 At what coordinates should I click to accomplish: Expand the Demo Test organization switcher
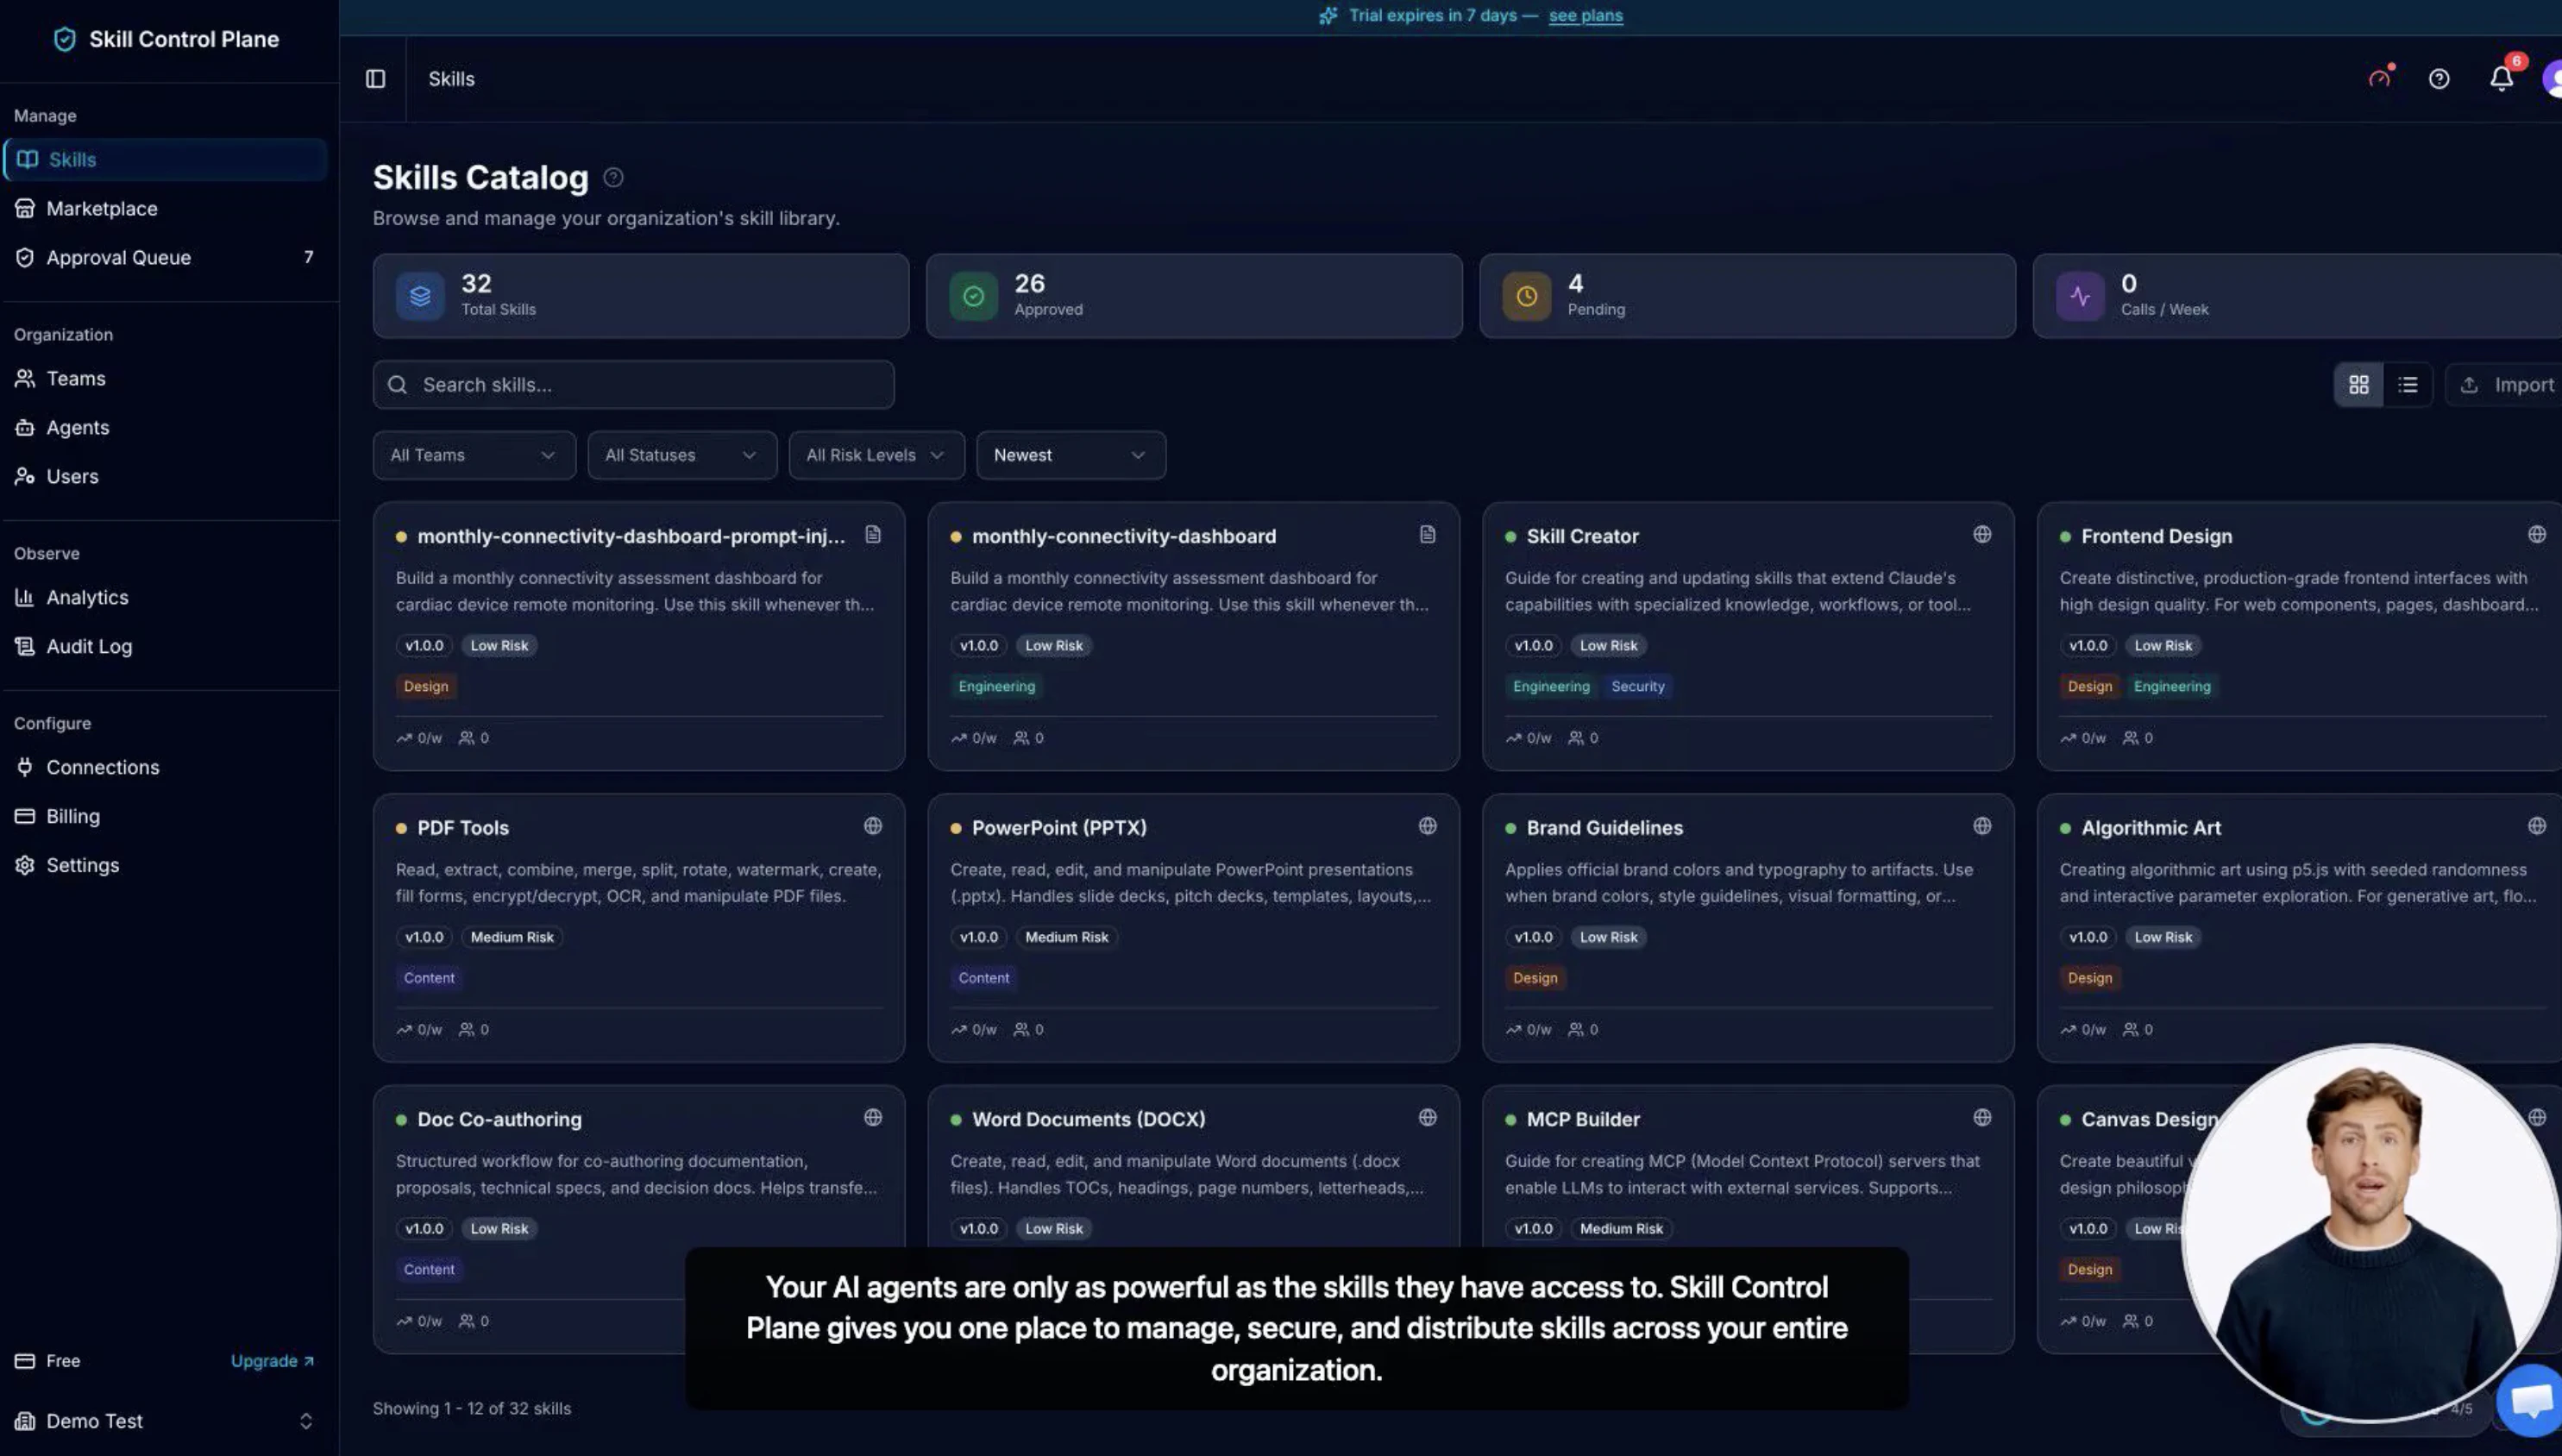(x=165, y=1421)
